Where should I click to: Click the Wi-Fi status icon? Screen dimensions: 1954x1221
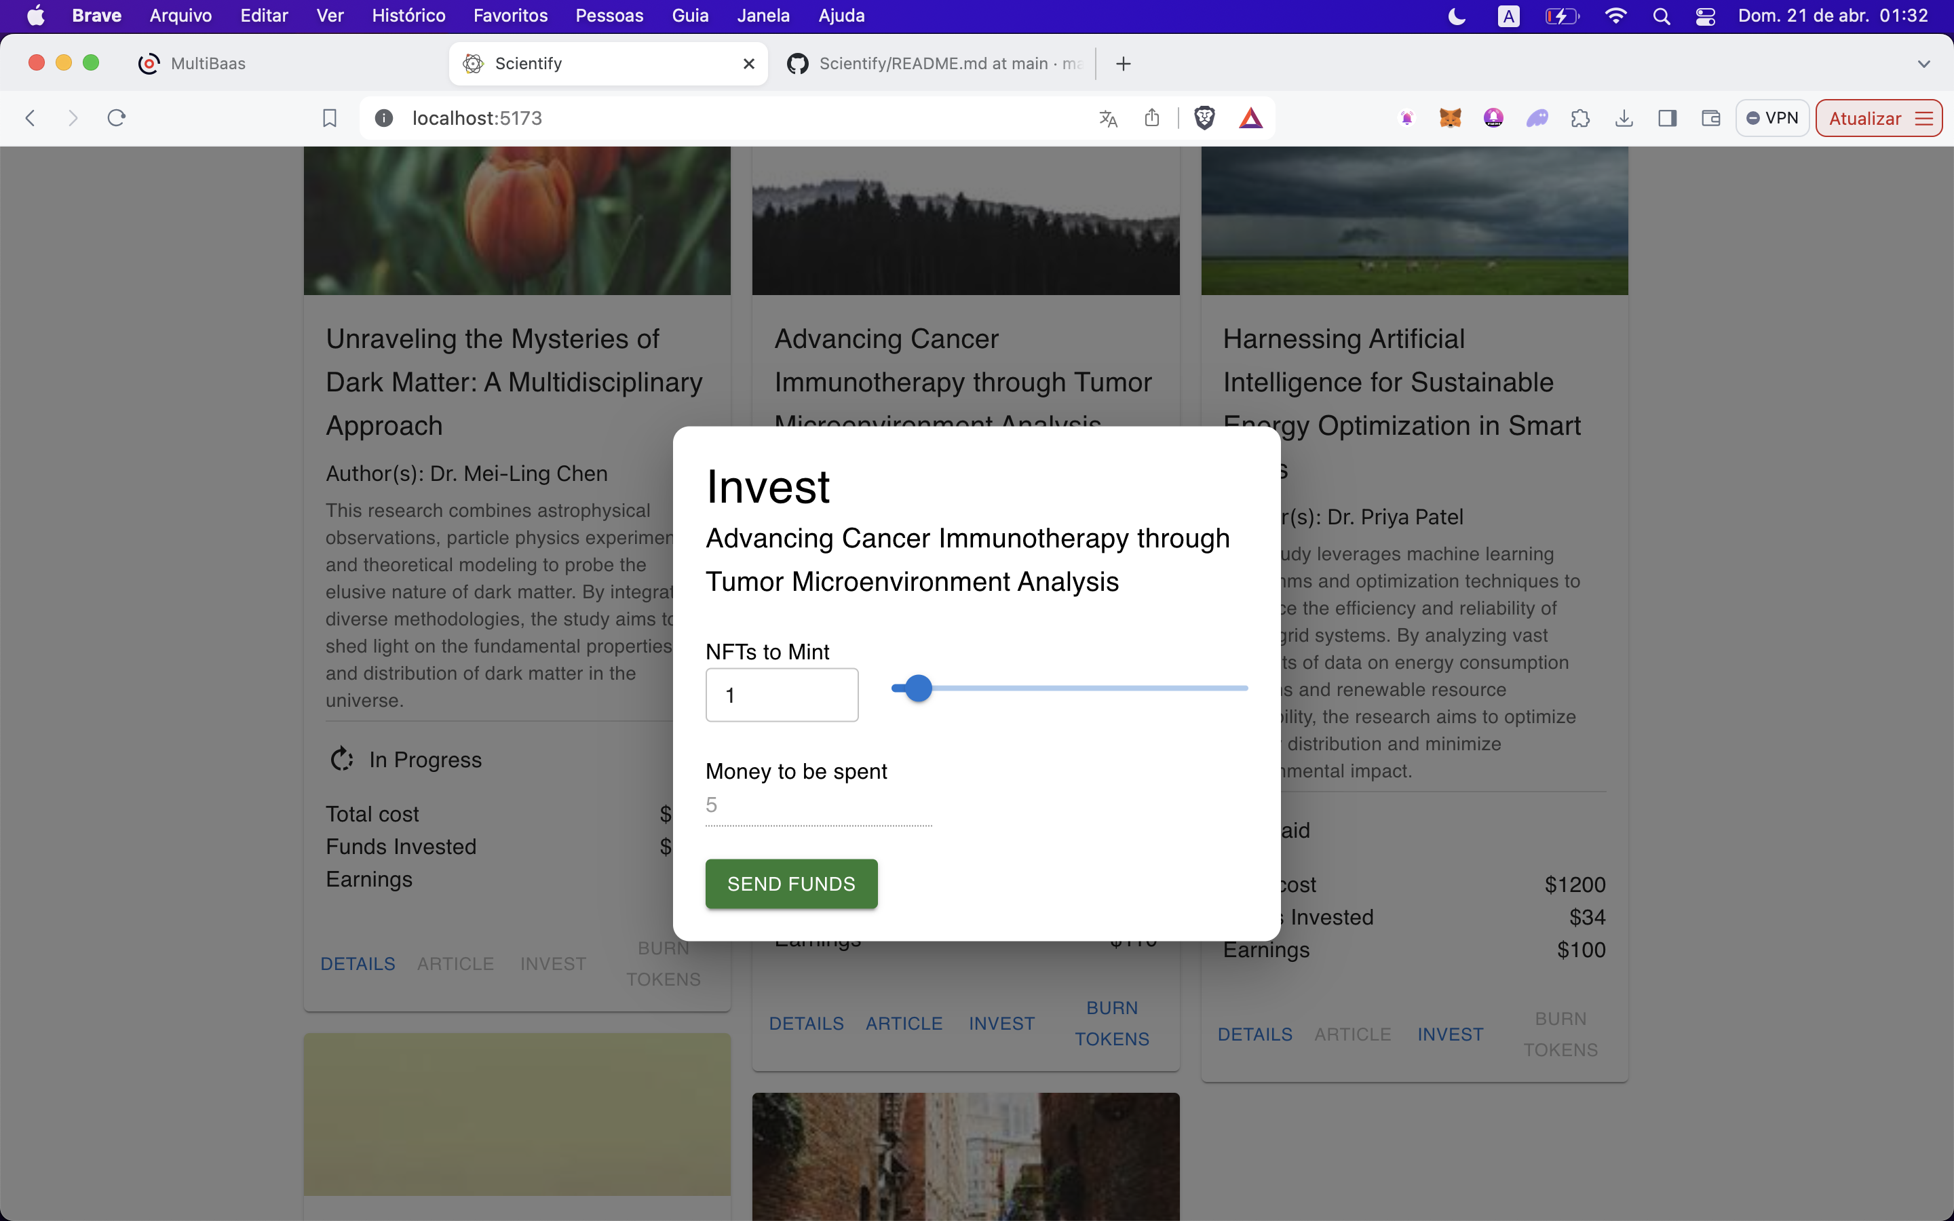(x=1615, y=16)
